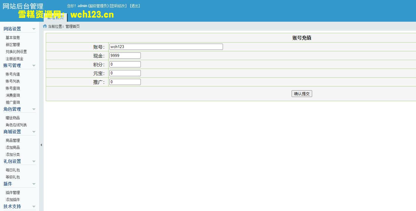The width and height of the screenshot is (416, 211).
Task: Click 管理首页 in the breadcrumb
Action: (72, 26)
